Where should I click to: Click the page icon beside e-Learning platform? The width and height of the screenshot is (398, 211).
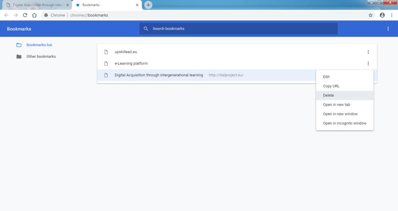[106, 63]
